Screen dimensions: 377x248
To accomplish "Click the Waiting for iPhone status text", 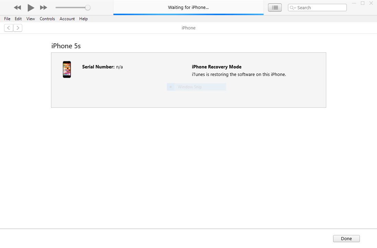I will point(188,8).
